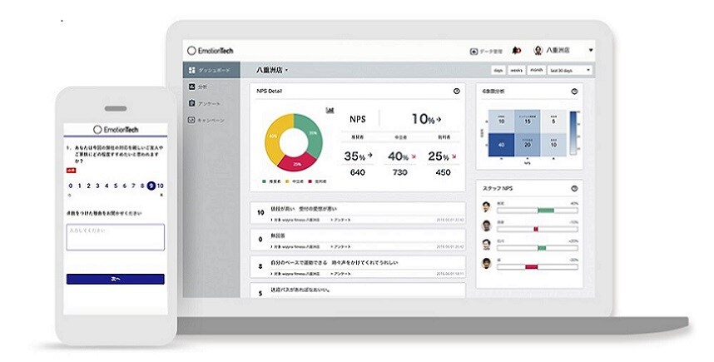
Task: Select score 10 on the phone survey
Action: 160,186
